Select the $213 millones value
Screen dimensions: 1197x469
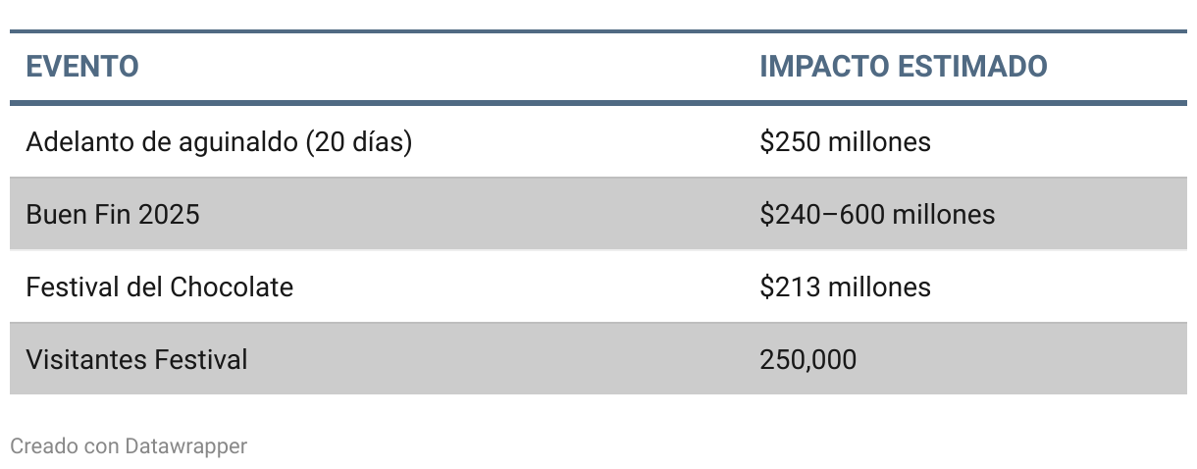click(x=845, y=287)
